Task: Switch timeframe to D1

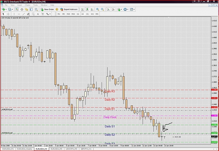Action: tap(88, 14)
